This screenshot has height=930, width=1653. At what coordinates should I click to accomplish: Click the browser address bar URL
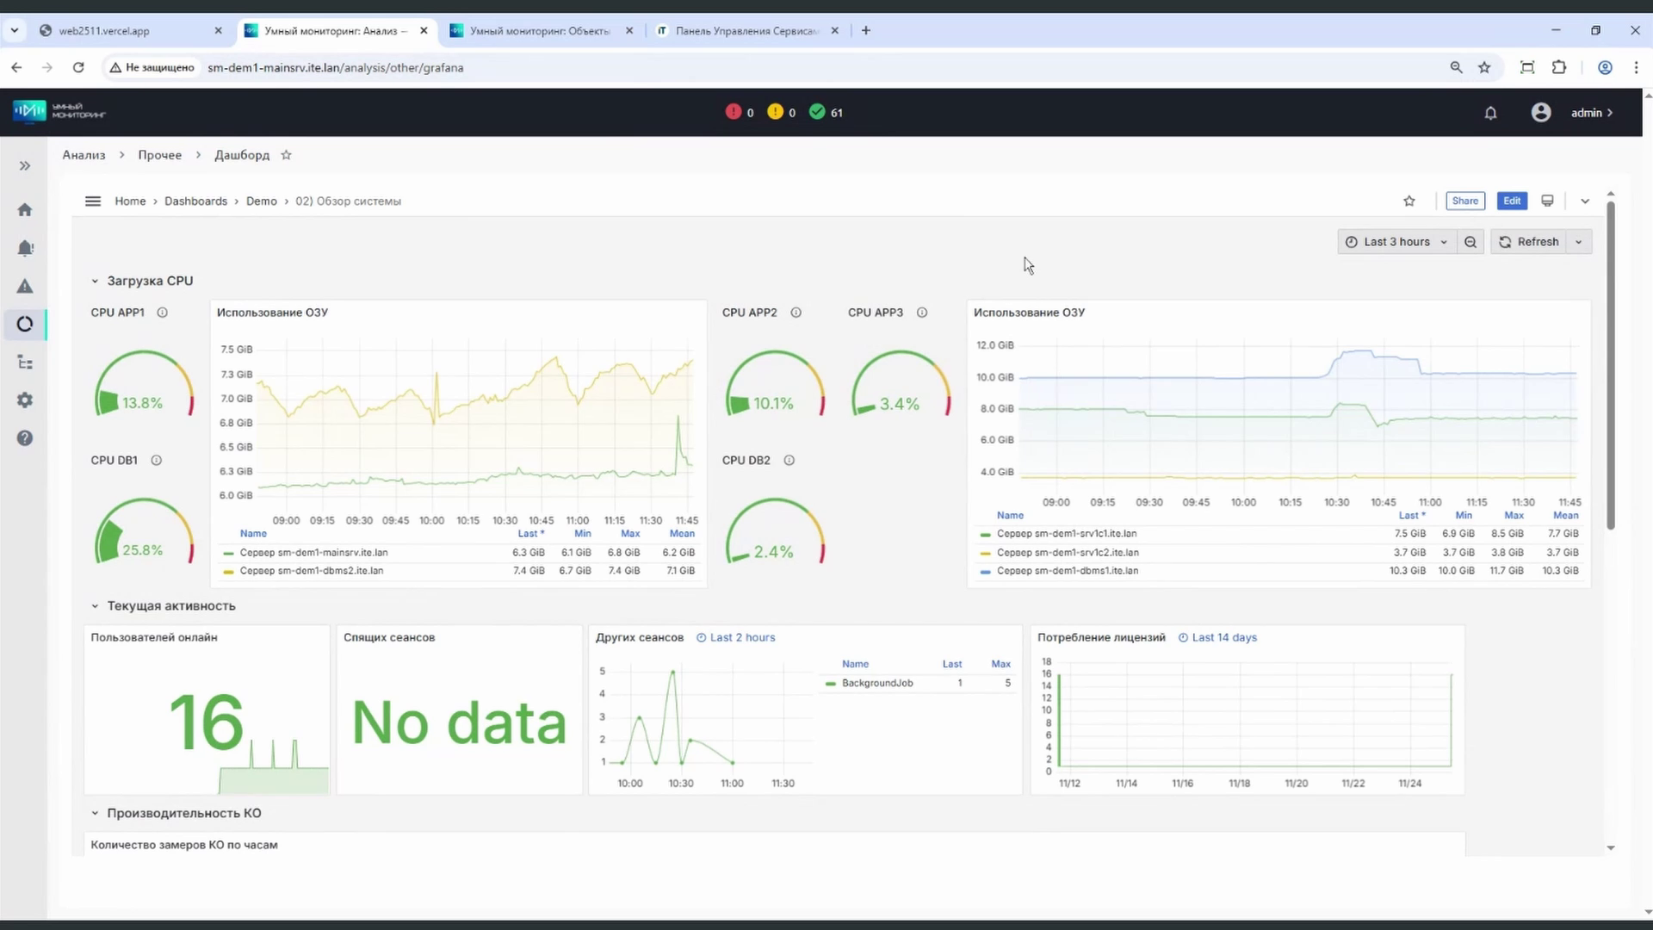pos(336,67)
